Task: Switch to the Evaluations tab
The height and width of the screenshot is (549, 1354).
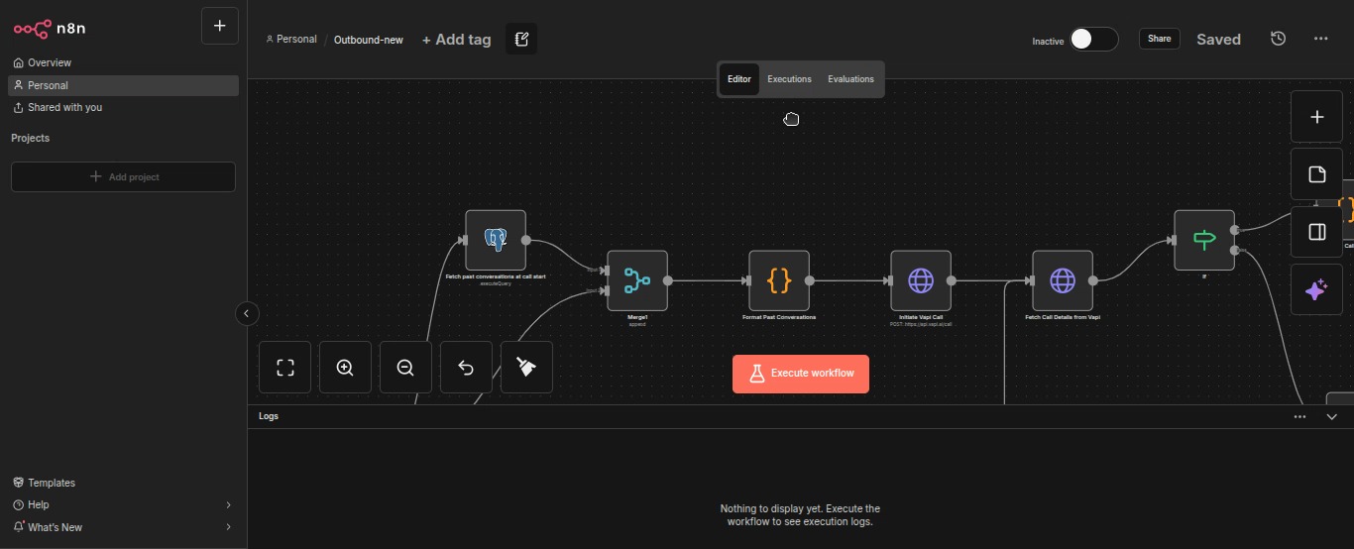Action: 851,79
